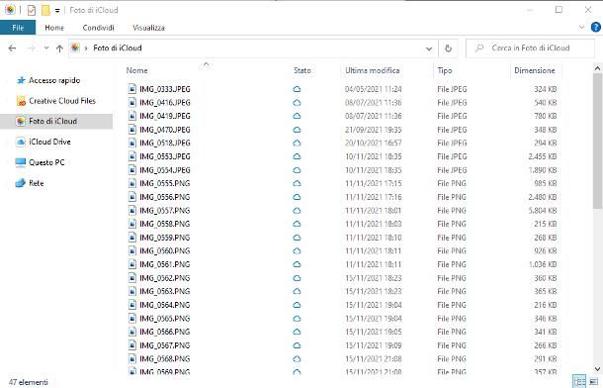Open iCloud Drive in sidebar
Image resolution: width=603 pixels, height=388 pixels.
pyautogui.click(x=43, y=142)
